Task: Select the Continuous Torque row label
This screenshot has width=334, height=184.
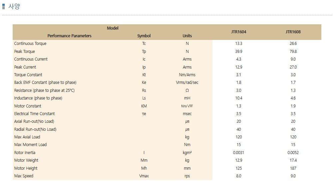Action: 30,43
